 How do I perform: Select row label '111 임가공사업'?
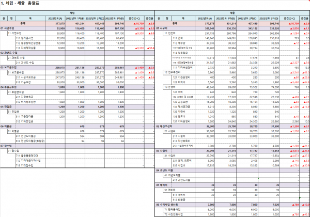point(24,38)
